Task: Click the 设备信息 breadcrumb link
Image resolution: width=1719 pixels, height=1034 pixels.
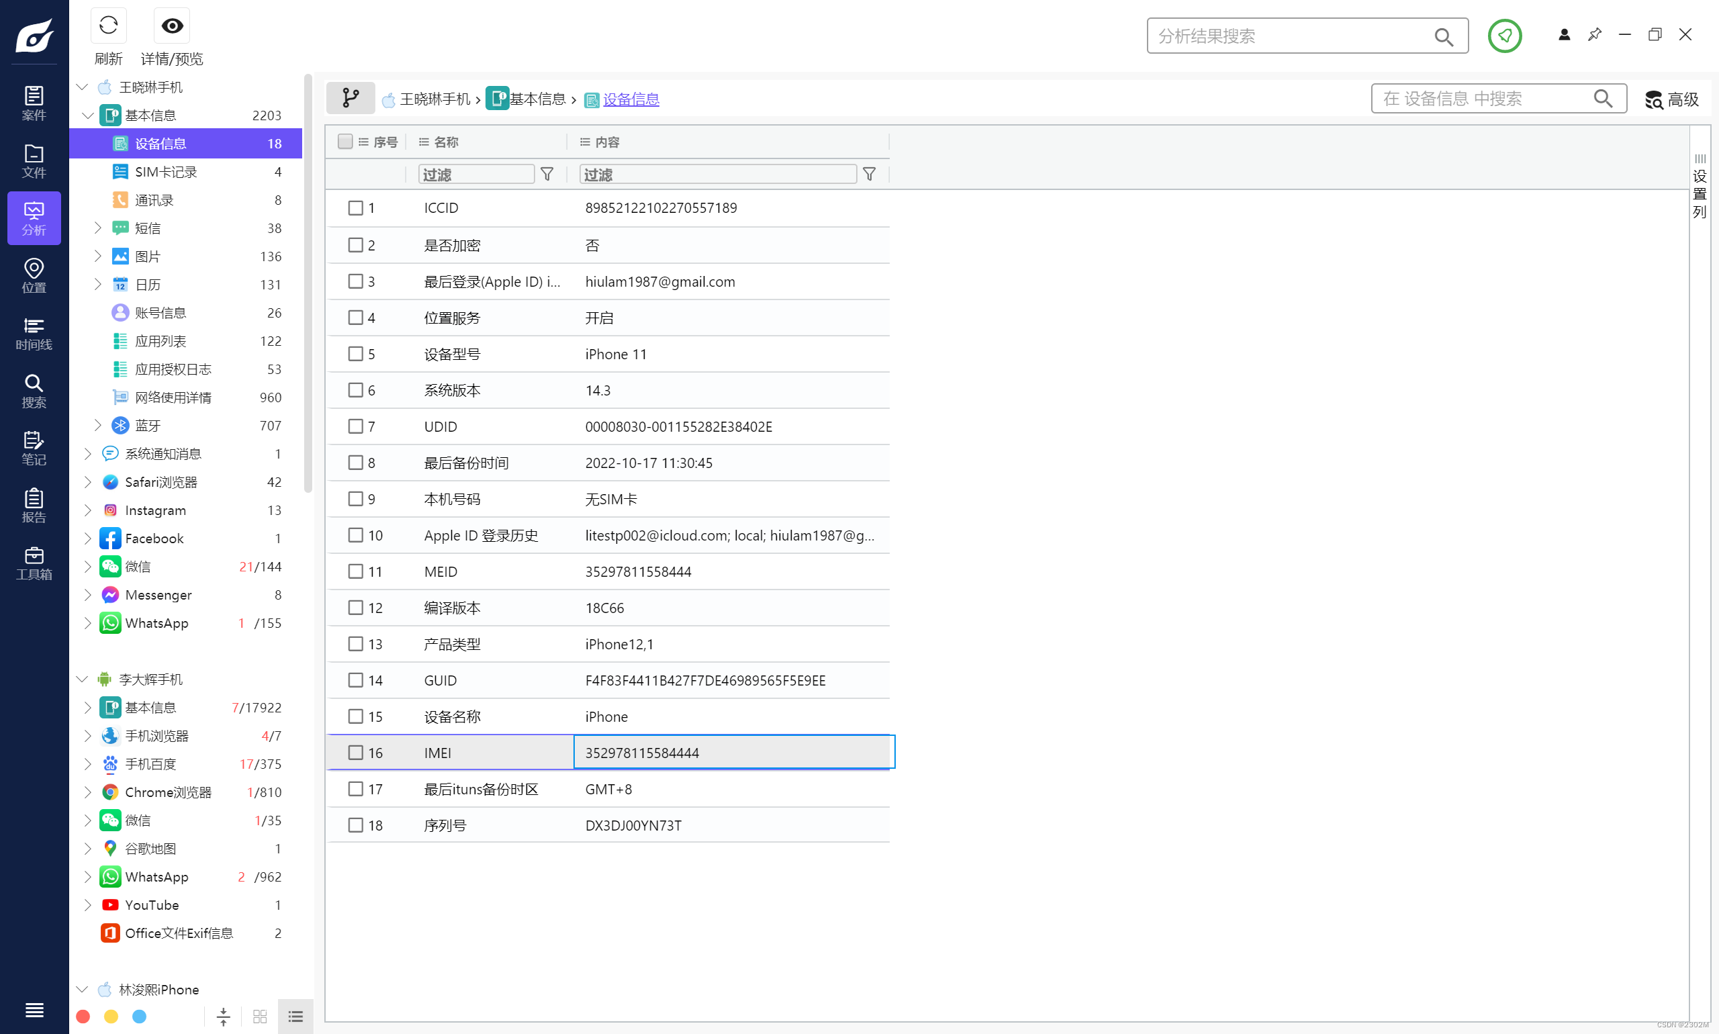Action: point(631,99)
